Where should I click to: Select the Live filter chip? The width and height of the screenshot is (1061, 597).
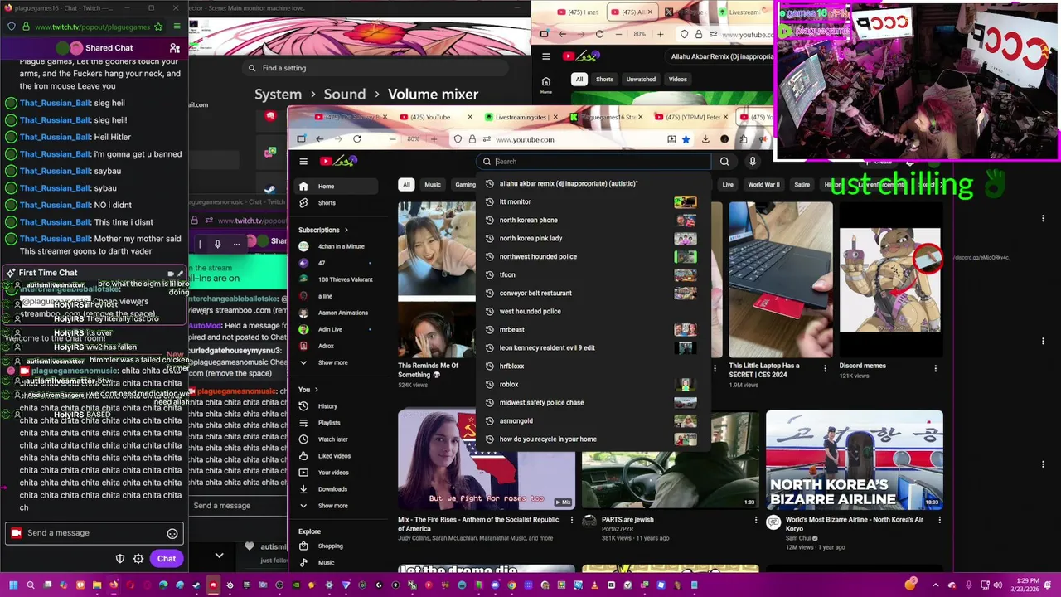(x=728, y=185)
